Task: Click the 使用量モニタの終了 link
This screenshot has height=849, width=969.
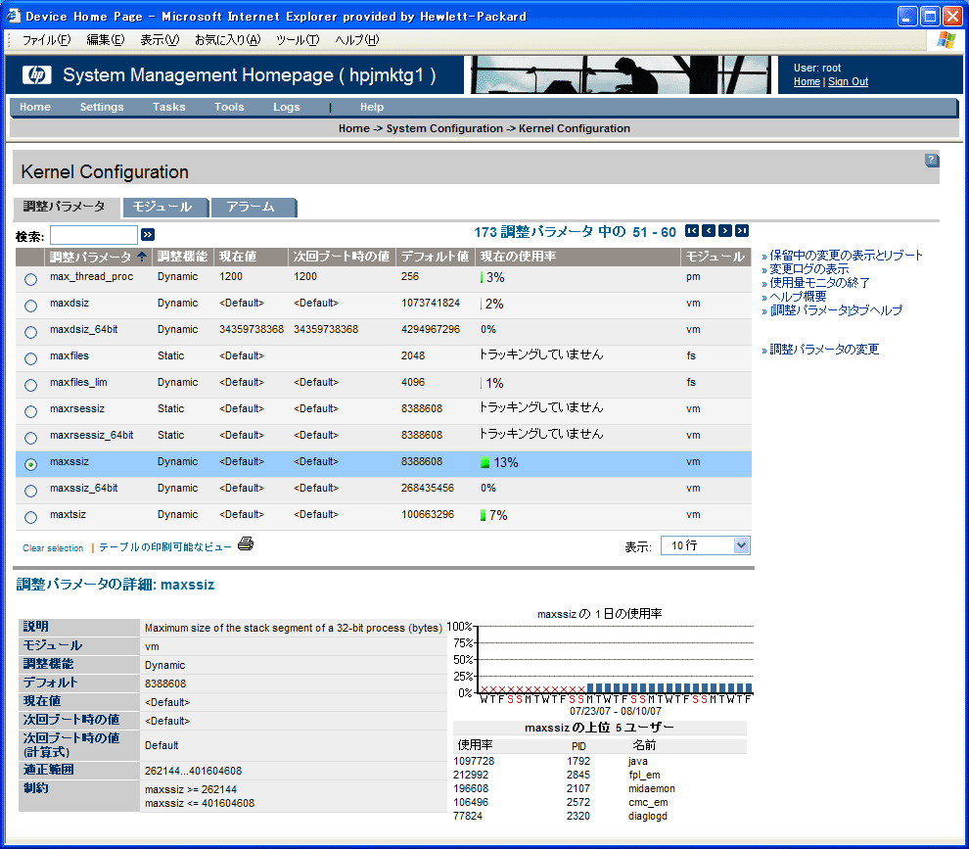Action: tap(819, 283)
